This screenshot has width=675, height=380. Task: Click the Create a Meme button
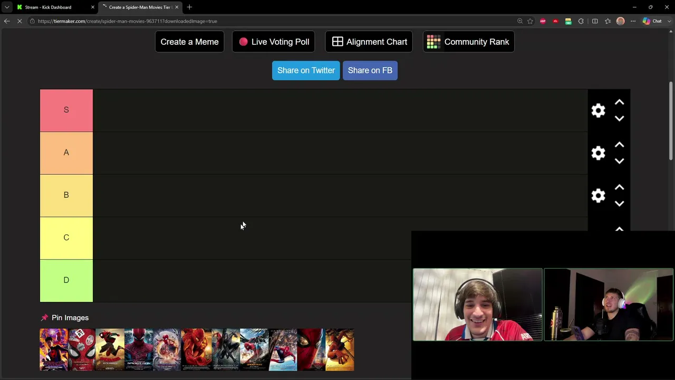pos(189,42)
